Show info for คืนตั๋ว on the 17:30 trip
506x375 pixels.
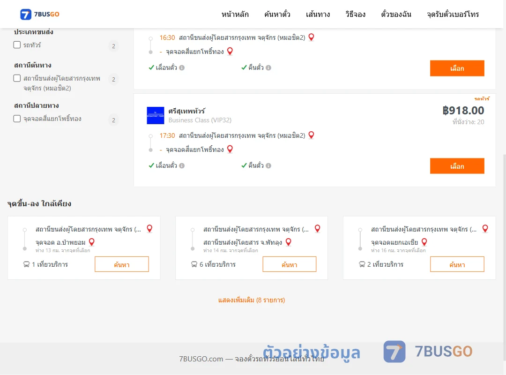(x=268, y=165)
